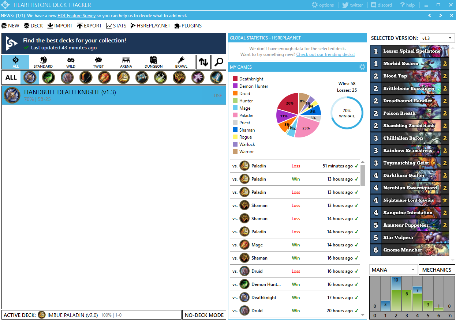456x321 pixels.
Task: Filter decks by Warrior class icon
Action: click(x=216, y=78)
